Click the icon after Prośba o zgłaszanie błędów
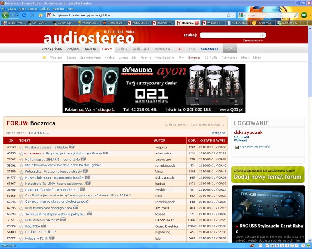The width and height of the screenshot is (312, 249). [72, 147]
